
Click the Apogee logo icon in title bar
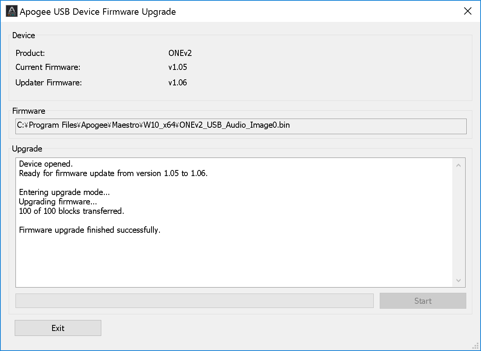click(x=11, y=11)
